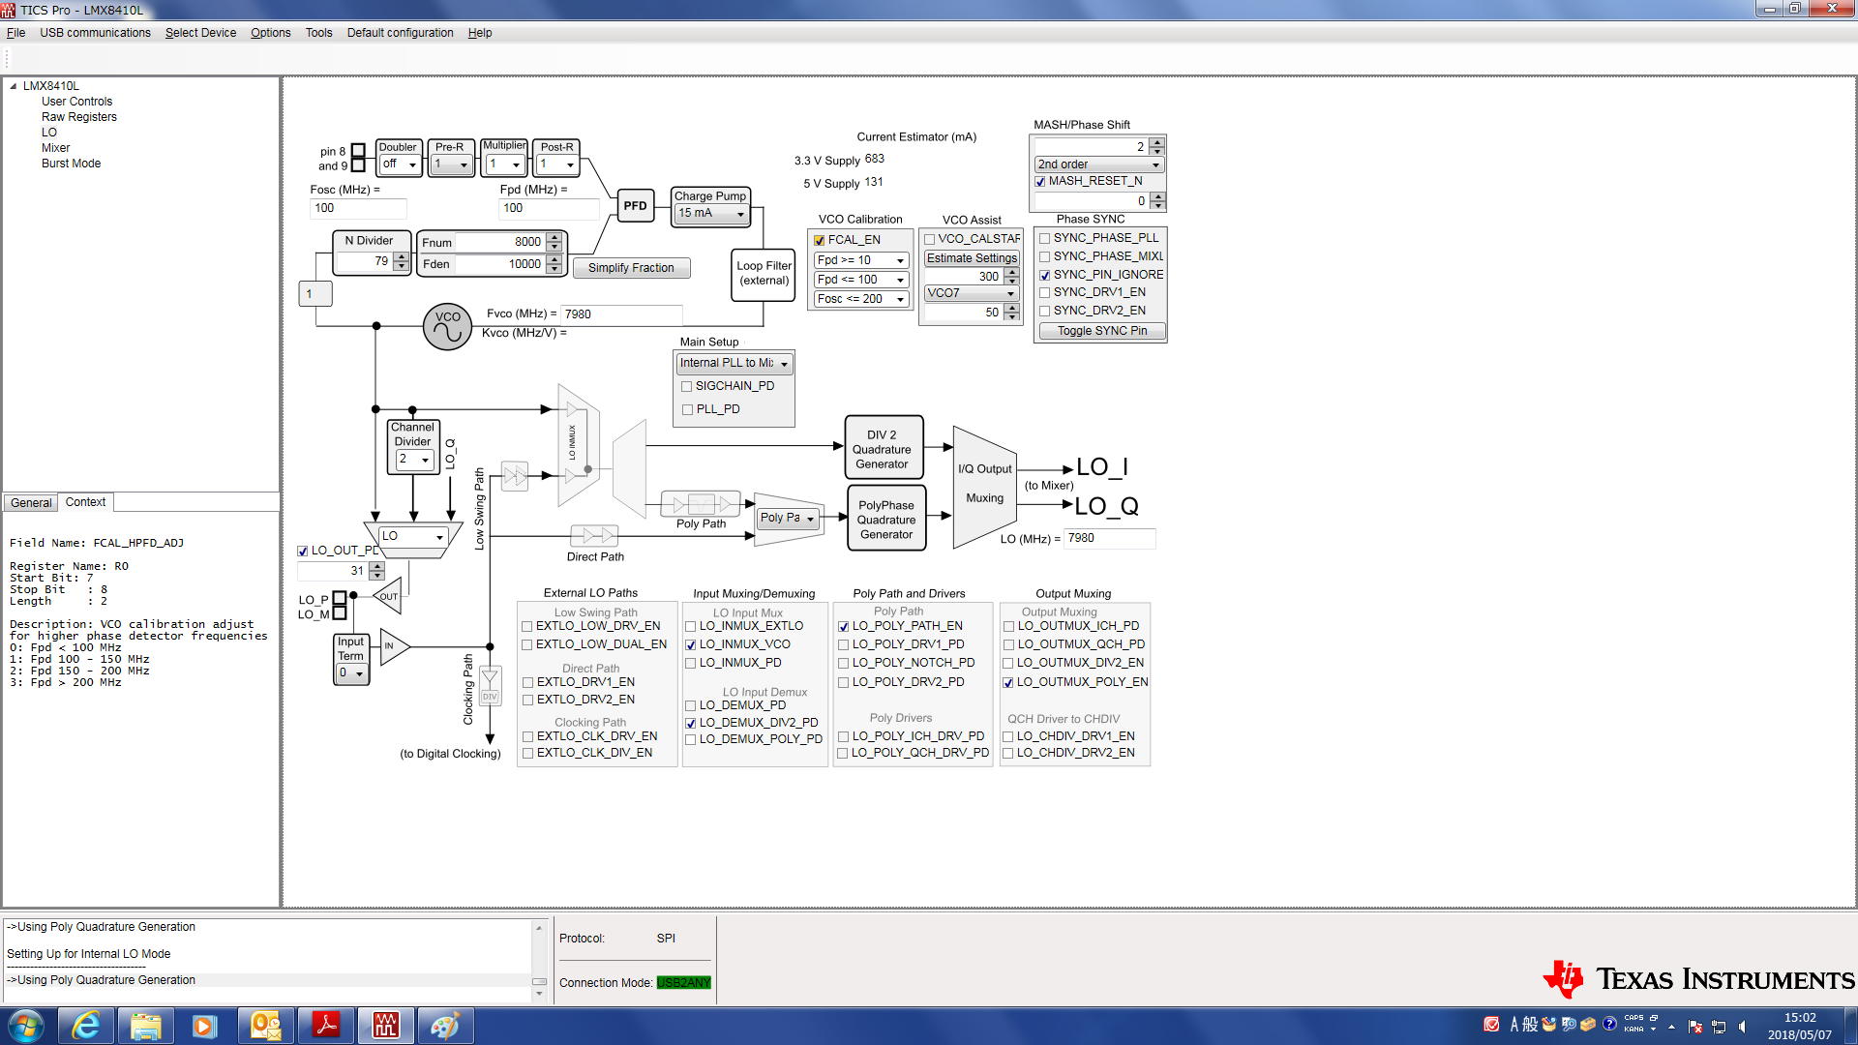This screenshot has height=1045, width=1858.
Task: Click the LO_M pin box
Action: click(340, 612)
